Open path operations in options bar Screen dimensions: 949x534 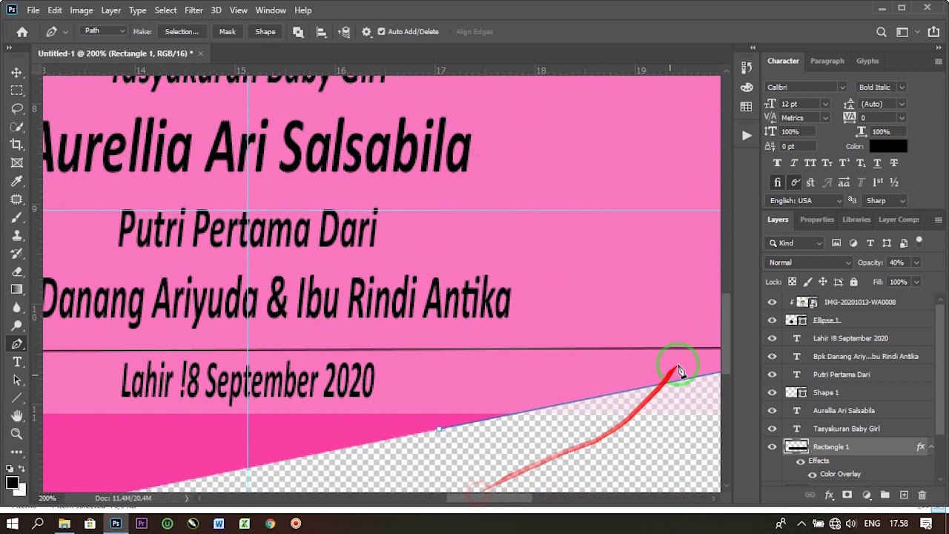[298, 32]
